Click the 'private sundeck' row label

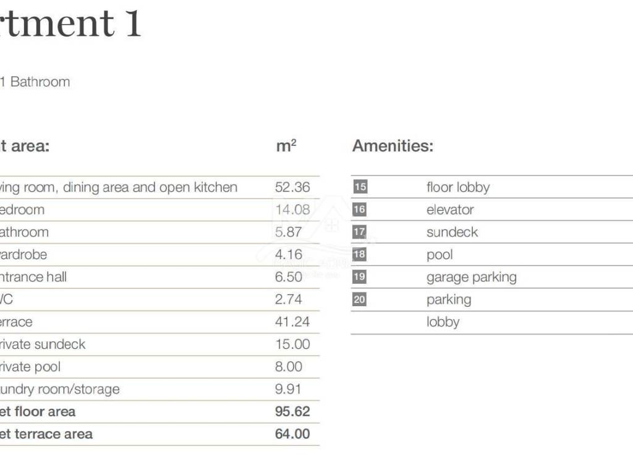pos(42,344)
